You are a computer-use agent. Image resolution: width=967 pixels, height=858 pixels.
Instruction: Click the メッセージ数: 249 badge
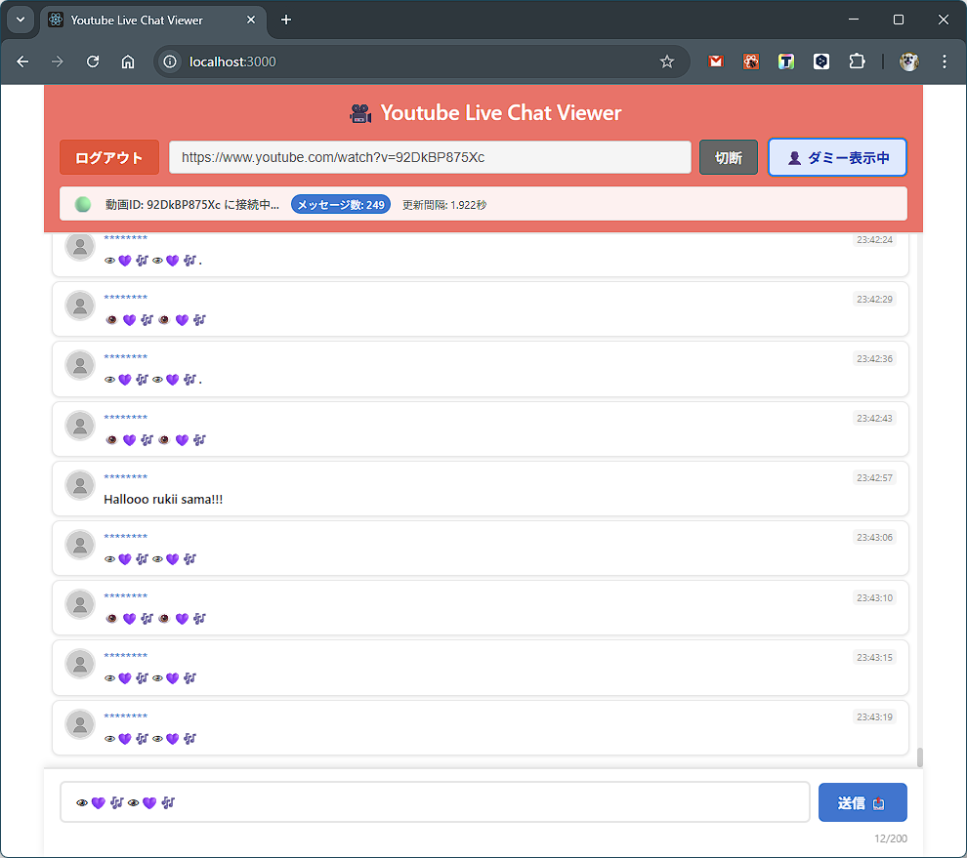(341, 205)
